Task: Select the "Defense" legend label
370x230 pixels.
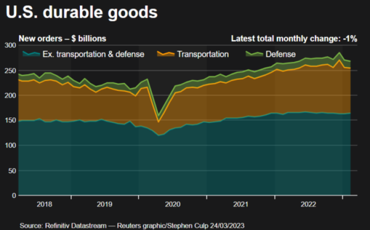Action: tap(281, 54)
